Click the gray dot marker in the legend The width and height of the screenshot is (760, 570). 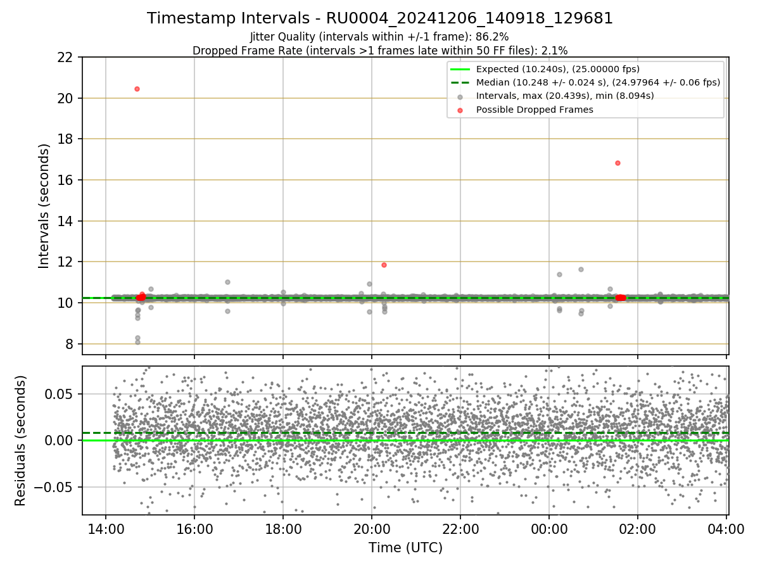460,96
